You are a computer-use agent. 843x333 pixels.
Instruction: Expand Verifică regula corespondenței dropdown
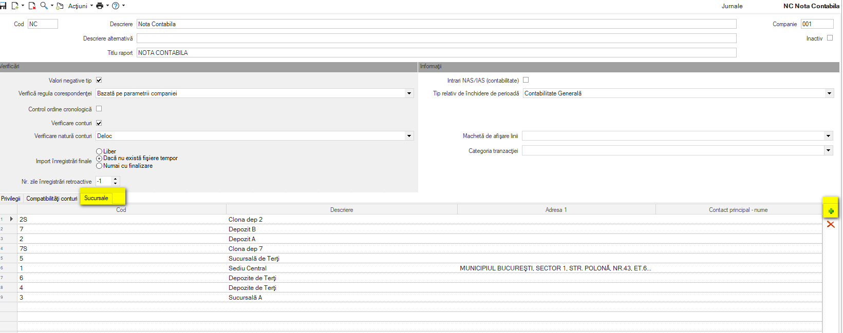point(409,93)
